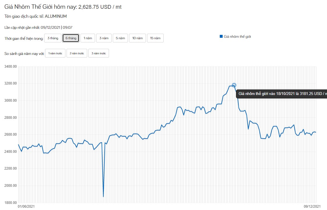Enable comparison with '3 năm trước'
Screen dimensions: 327x210
pos(99,53)
